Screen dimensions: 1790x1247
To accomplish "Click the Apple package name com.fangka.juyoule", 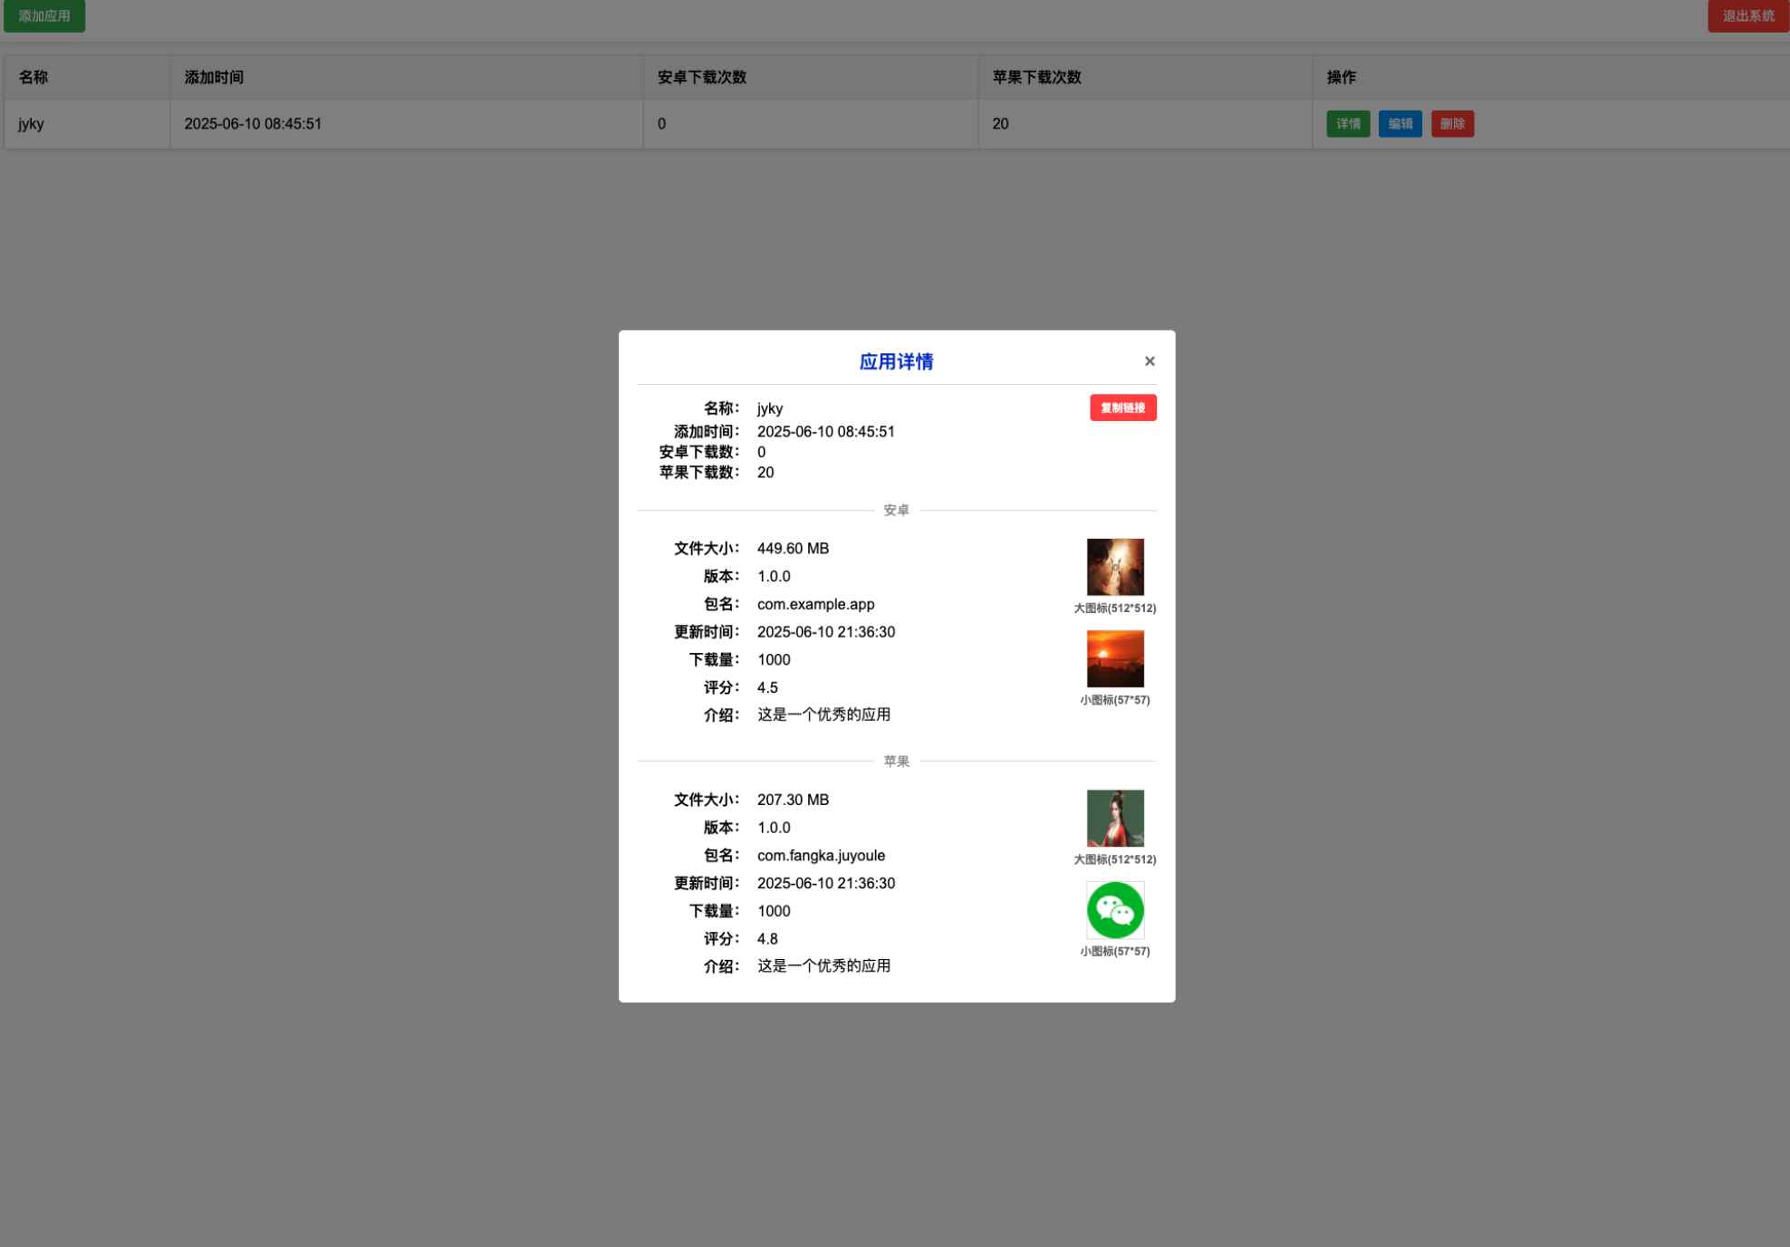I will pos(821,856).
